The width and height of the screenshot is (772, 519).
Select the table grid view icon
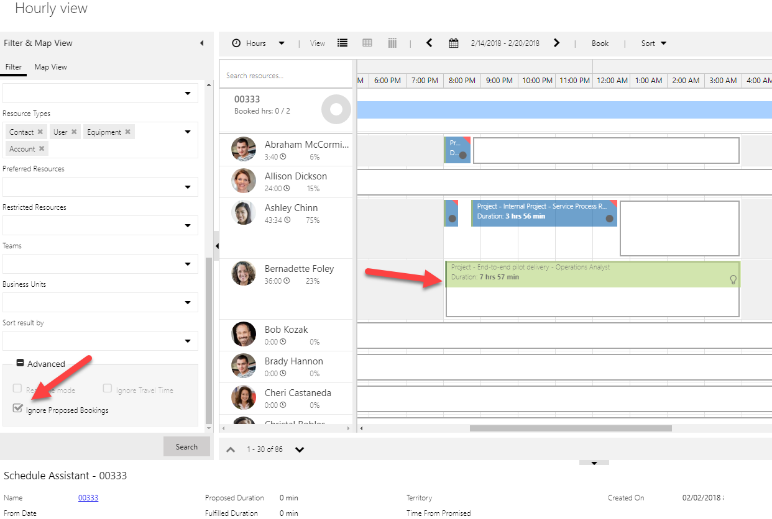point(367,43)
